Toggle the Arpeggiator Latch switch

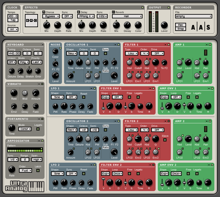pyautogui.click(x=38, y=170)
